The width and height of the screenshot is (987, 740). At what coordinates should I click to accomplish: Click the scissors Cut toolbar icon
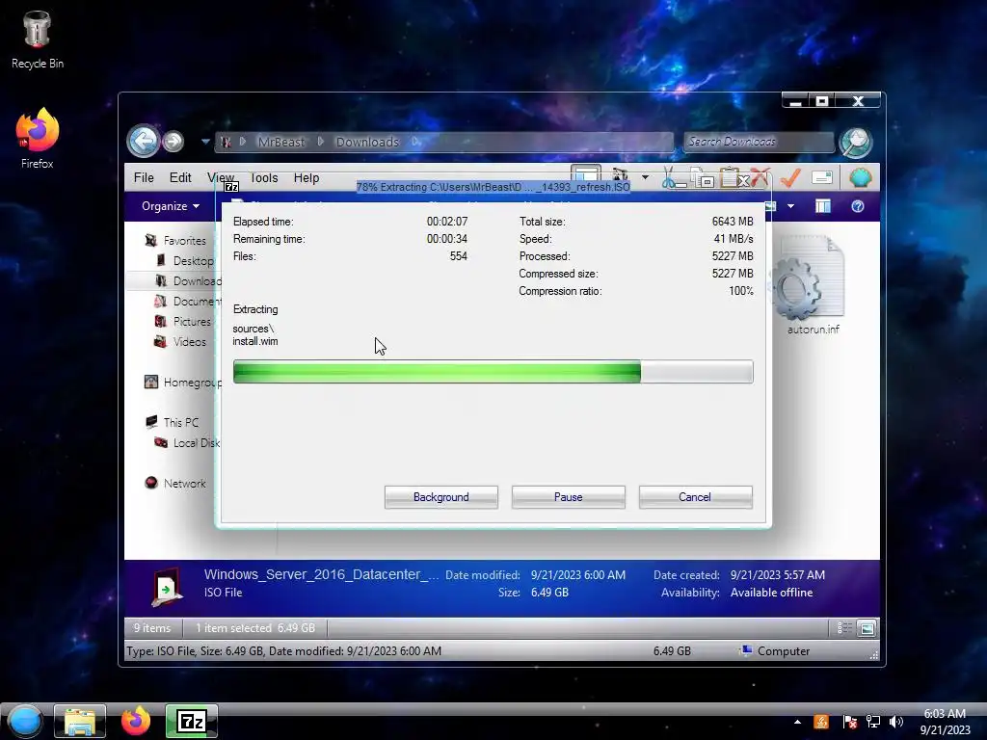pyautogui.click(x=671, y=178)
